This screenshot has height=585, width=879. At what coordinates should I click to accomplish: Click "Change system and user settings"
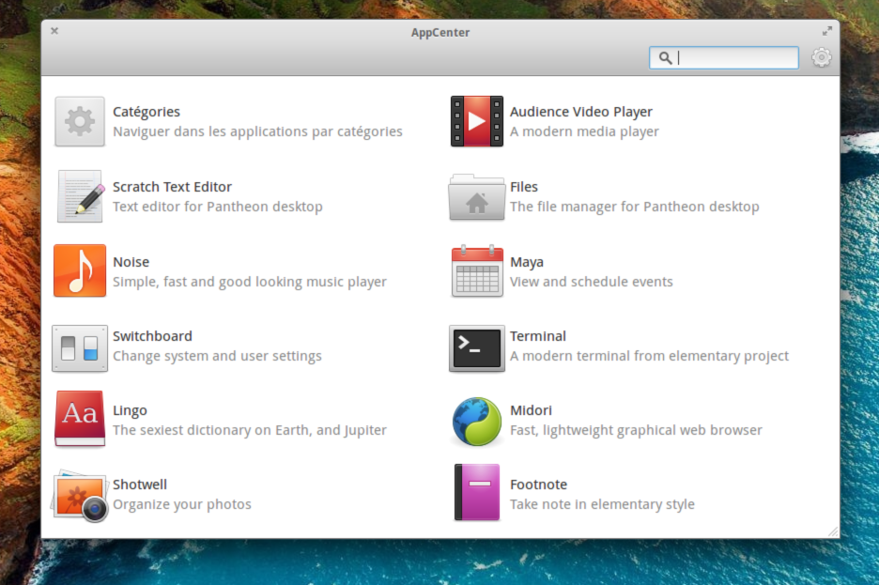point(217,357)
